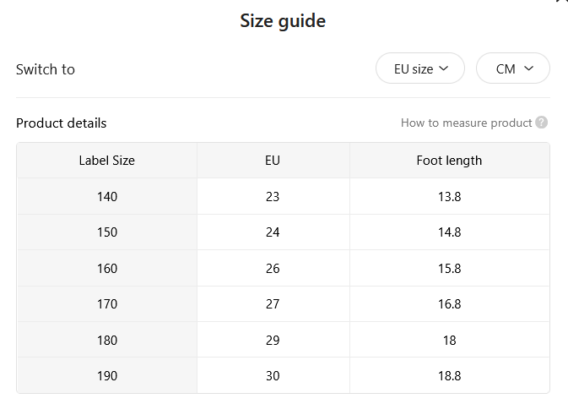Click the question mark help icon
The image size is (568, 404).
pyautogui.click(x=542, y=123)
